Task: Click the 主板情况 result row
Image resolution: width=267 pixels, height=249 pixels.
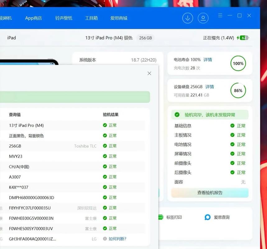Action: (x=210, y=135)
